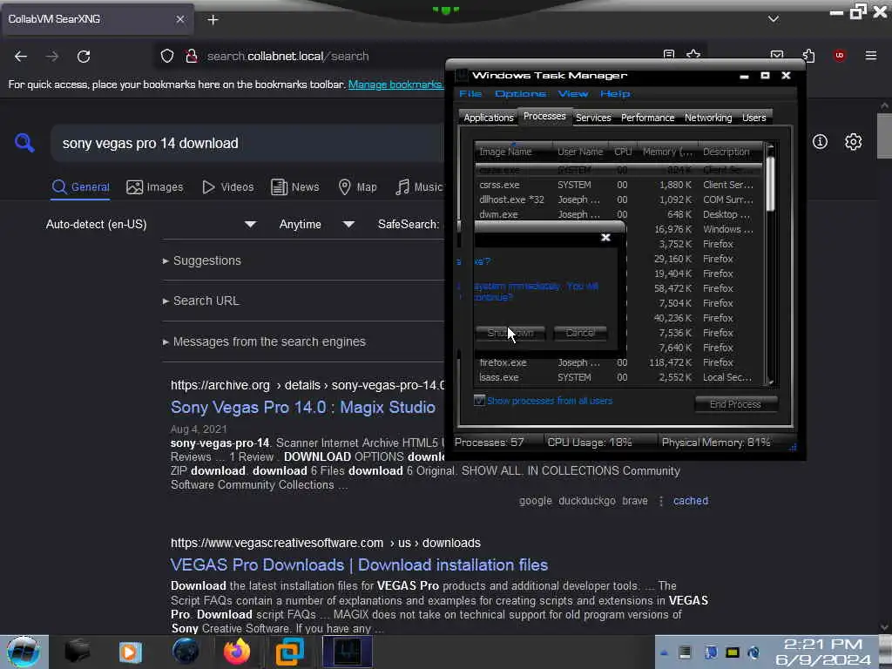Screen dimensions: 892x669
Task: Click the End Process button
Action: tap(735, 404)
